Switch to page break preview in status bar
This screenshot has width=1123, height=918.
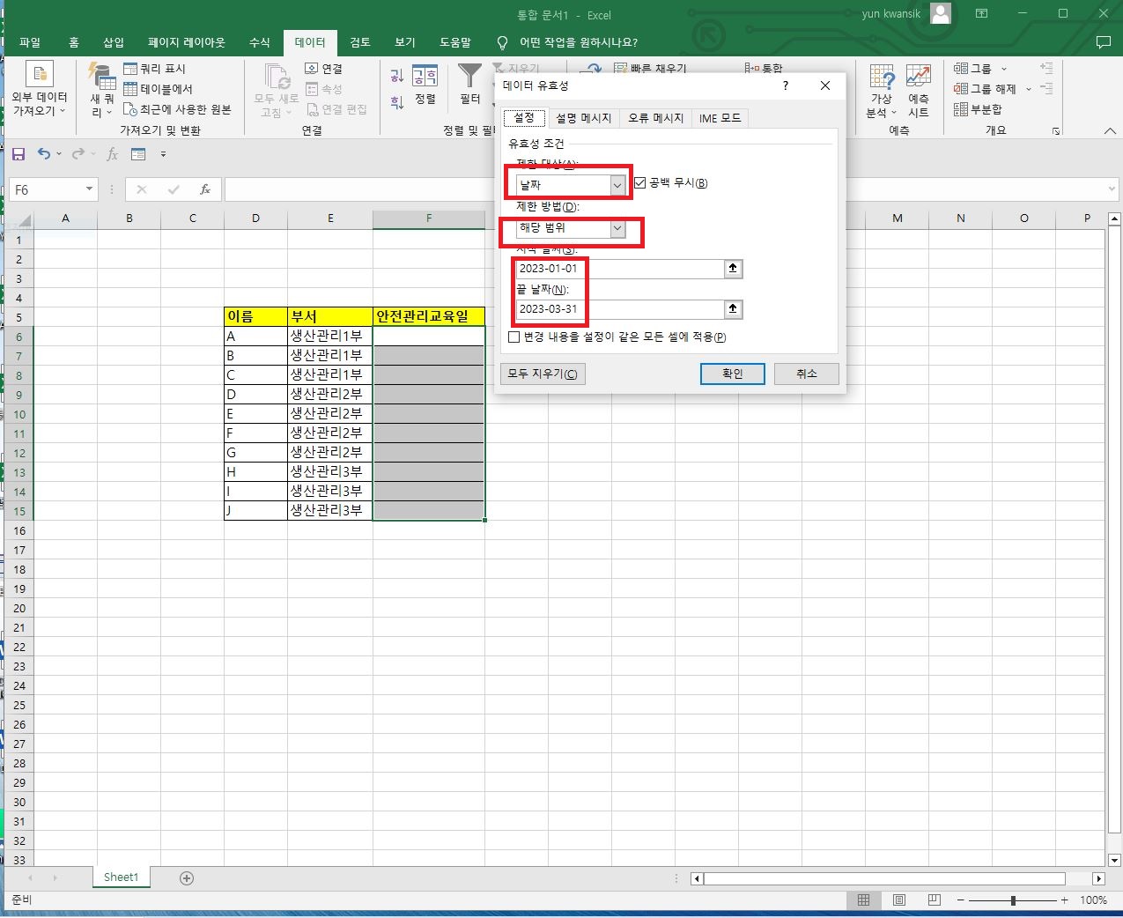(x=935, y=900)
